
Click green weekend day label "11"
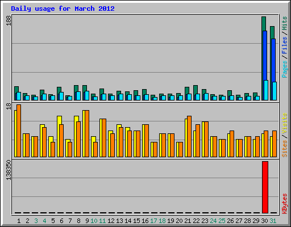click(102, 221)
